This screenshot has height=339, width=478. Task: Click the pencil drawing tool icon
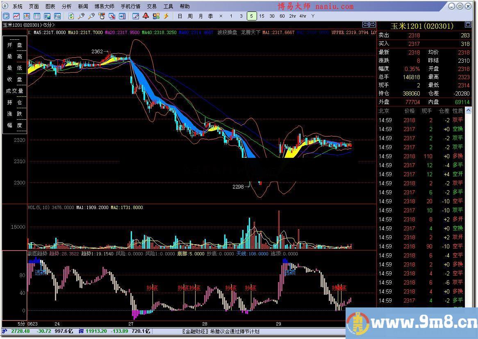tap(136, 16)
